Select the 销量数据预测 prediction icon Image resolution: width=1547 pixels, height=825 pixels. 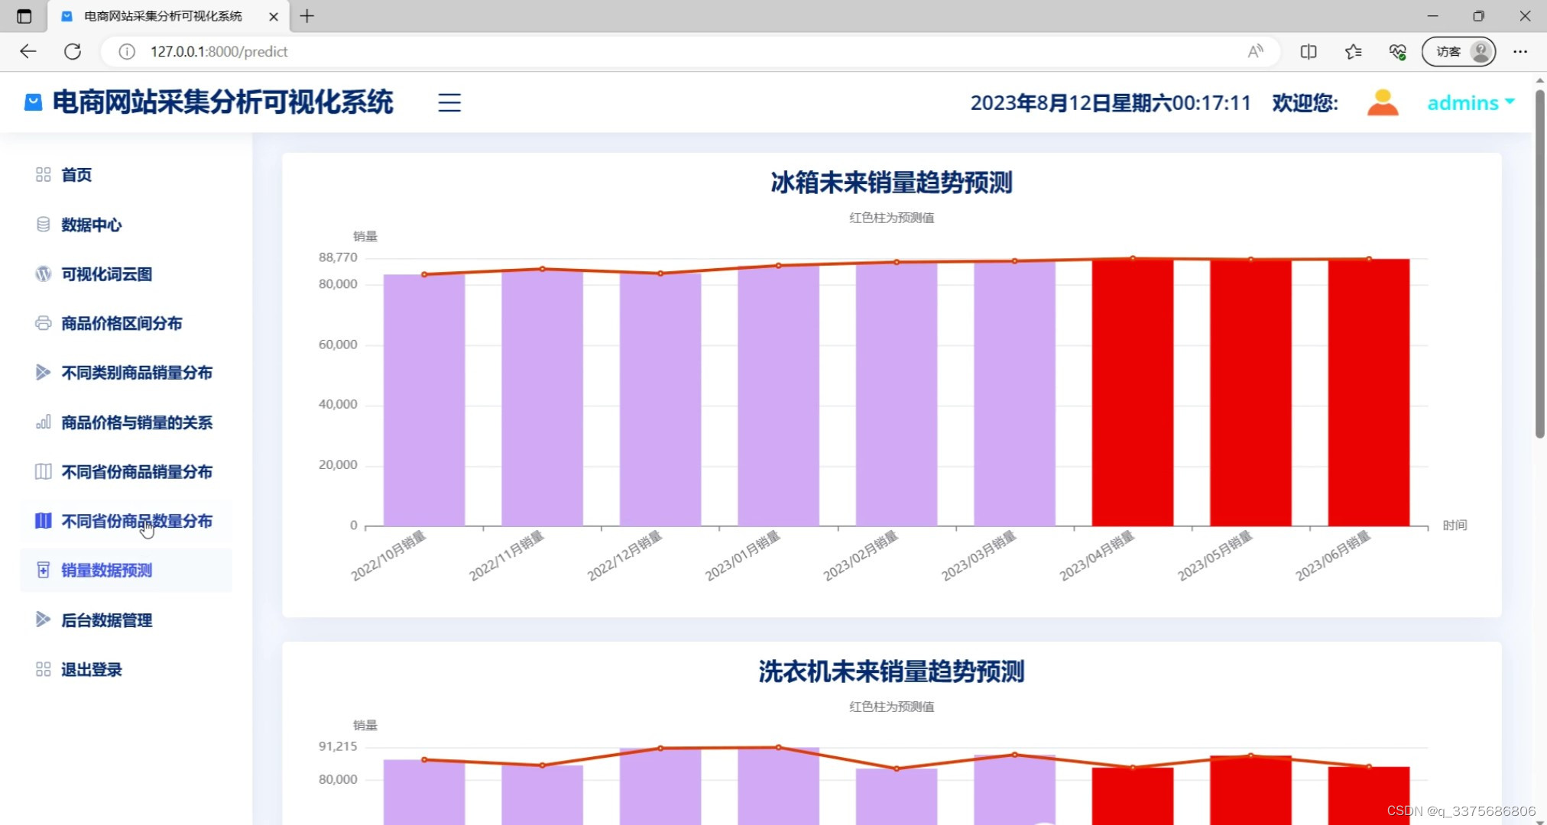[x=44, y=570]
